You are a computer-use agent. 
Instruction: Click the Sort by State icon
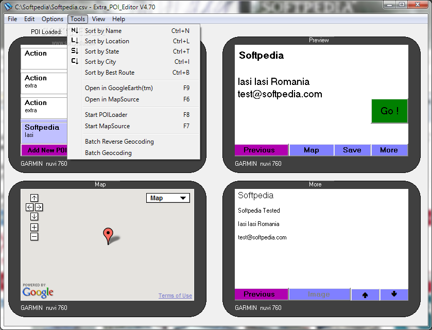(x=75, y=51)
